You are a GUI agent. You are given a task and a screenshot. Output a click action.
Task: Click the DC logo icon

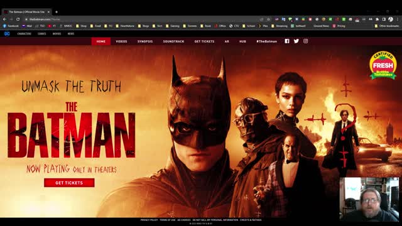pos(7,33)
